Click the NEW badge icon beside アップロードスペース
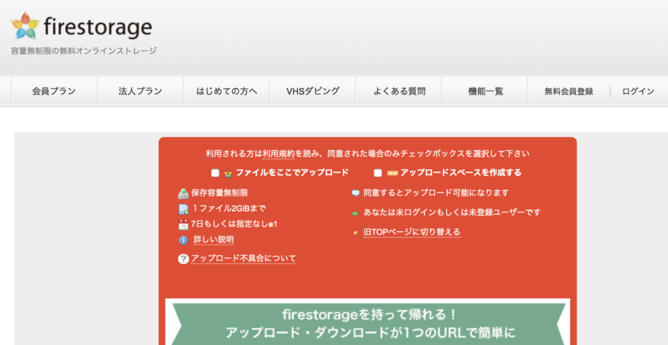Image resolution: width=668 pixels, height=345 pixels. tap(392, 173)
